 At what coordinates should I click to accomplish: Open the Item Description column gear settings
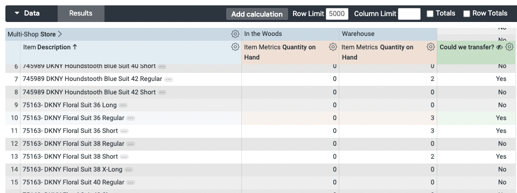click(x=235, y=47)
